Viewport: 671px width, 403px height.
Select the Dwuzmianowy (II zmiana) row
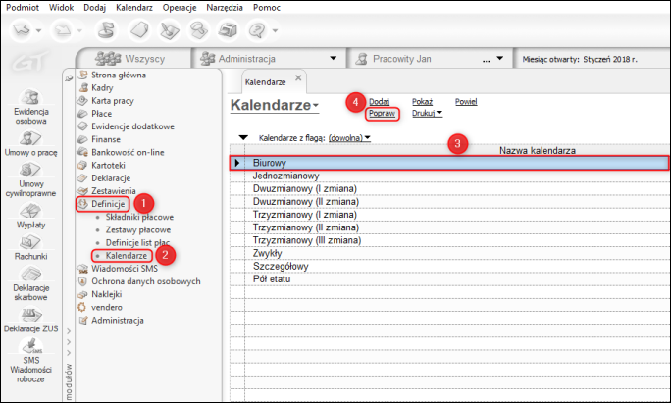tap(449, 202)
